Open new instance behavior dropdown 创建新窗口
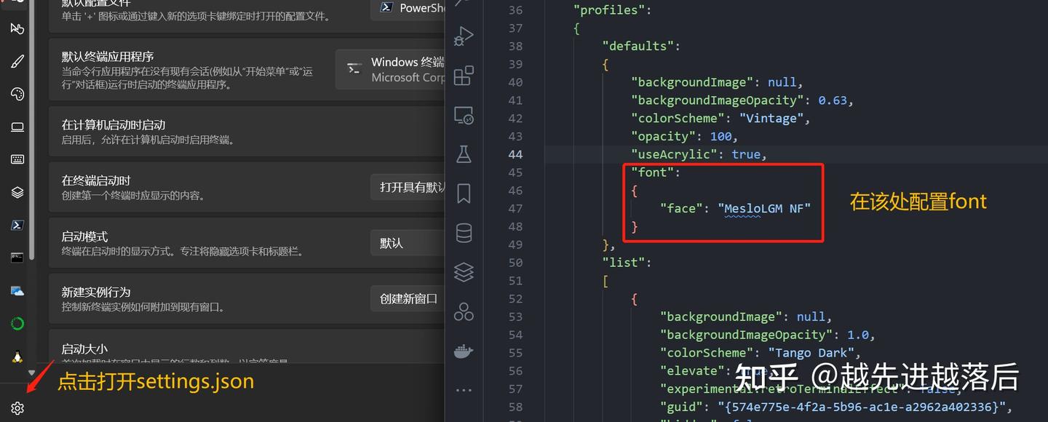1048x422 pixels. click(408, 298)
